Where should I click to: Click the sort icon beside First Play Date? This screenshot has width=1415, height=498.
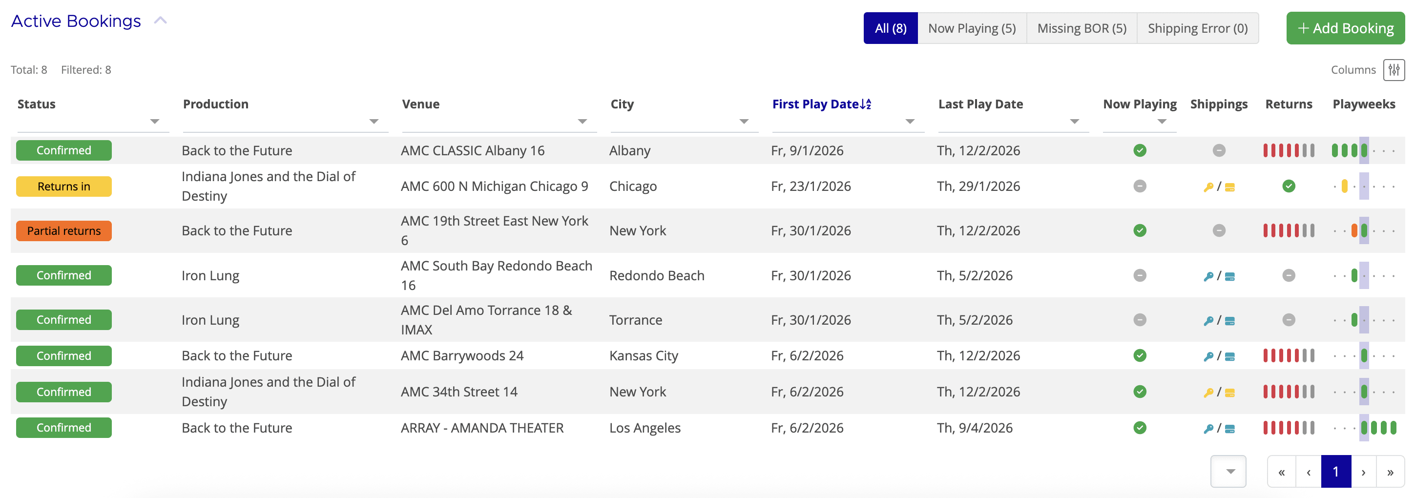[x=866, y=103]
